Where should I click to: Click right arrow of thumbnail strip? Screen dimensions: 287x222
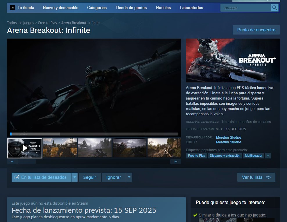pyautogui.click(x=176, y=161)
